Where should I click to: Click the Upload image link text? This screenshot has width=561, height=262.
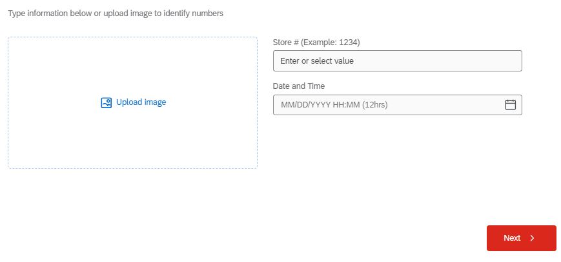[x=141, y=102]
